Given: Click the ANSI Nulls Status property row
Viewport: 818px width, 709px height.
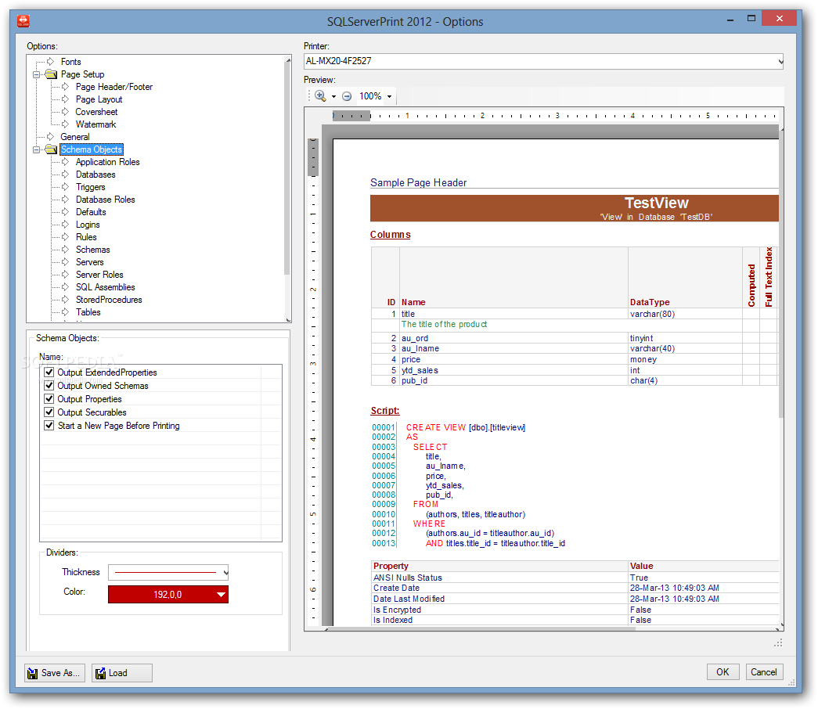Looking at the screenshot, I should 575,578.
